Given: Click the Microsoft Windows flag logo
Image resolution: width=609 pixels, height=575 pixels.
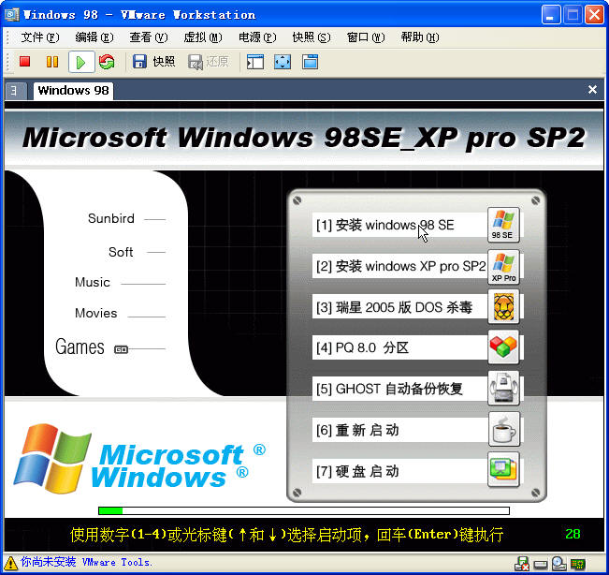Looking at the screenshot, I should click(52, 459).
